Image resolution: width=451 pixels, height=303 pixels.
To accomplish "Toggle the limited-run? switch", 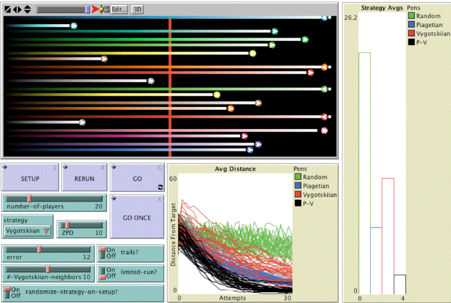I will tap(102, 272).
